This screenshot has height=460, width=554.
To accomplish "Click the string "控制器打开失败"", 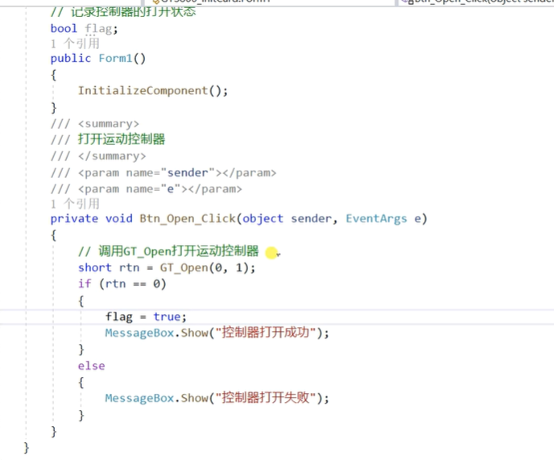I will [266, 398].
